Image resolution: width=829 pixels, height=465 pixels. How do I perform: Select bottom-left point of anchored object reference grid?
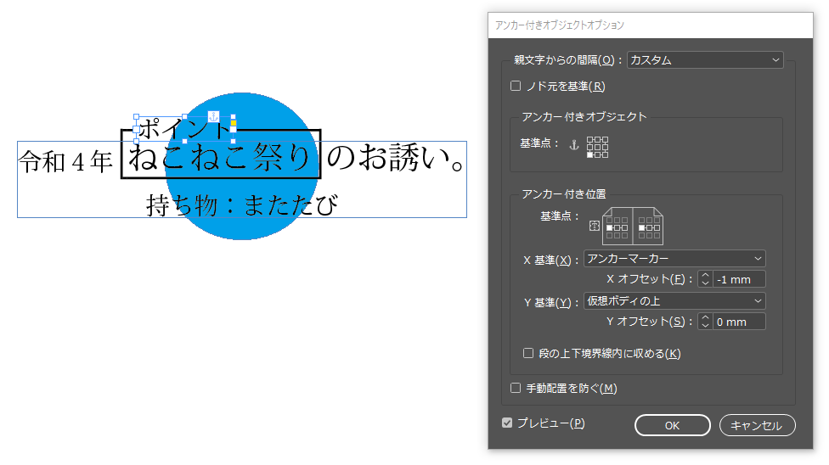(589, 154)
